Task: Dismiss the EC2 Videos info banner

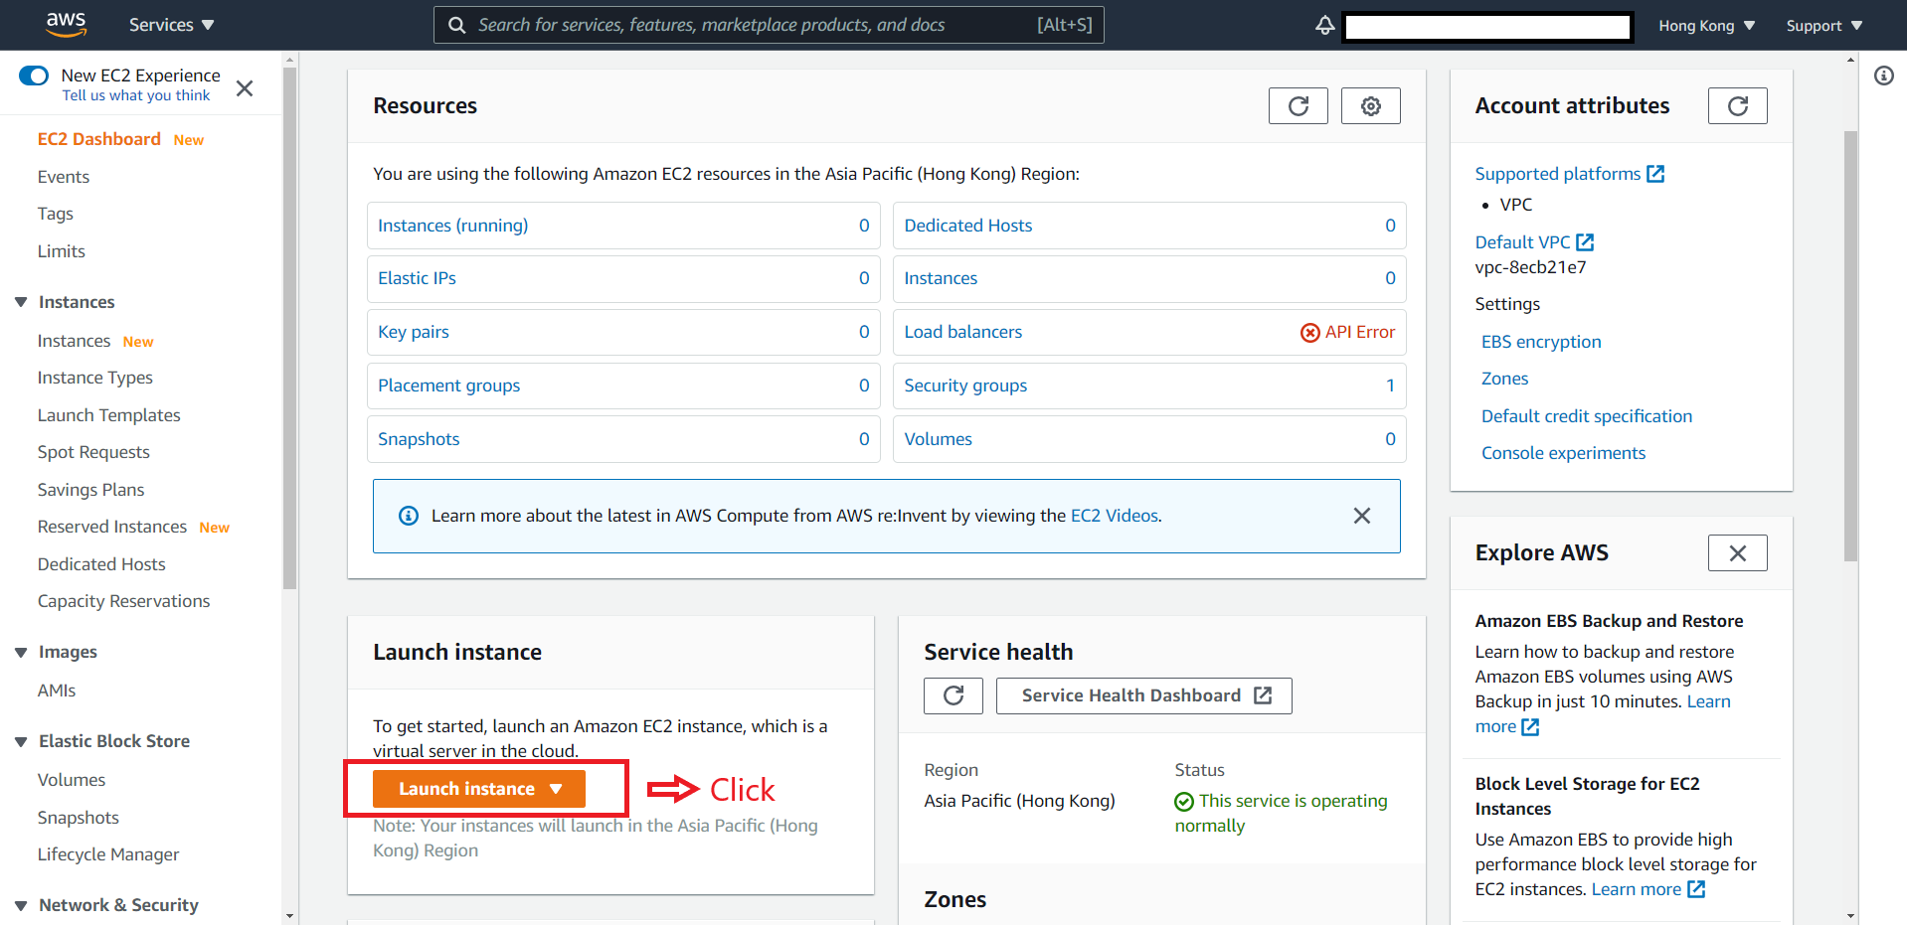Action: pyautogui.click(x=1361, y=516)
